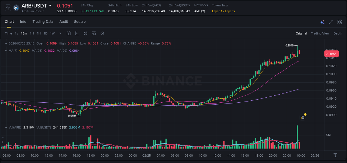
Task: Collapse the MA indicator row chevron
Action: click(x=6, y=51)
